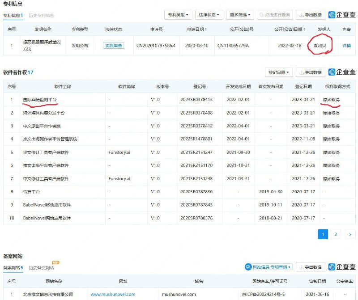Switch to 历史备案网站 tab
The height and width of the screenshot is (300, 358).
click(41, 268)
